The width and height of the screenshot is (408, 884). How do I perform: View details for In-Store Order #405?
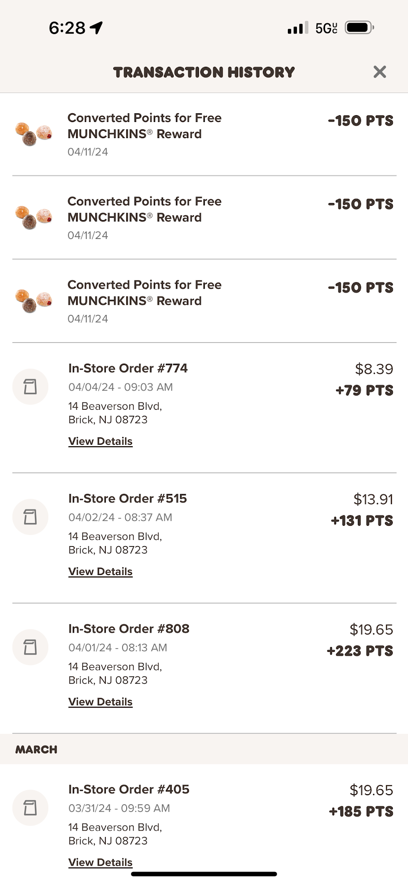(100, 862)
